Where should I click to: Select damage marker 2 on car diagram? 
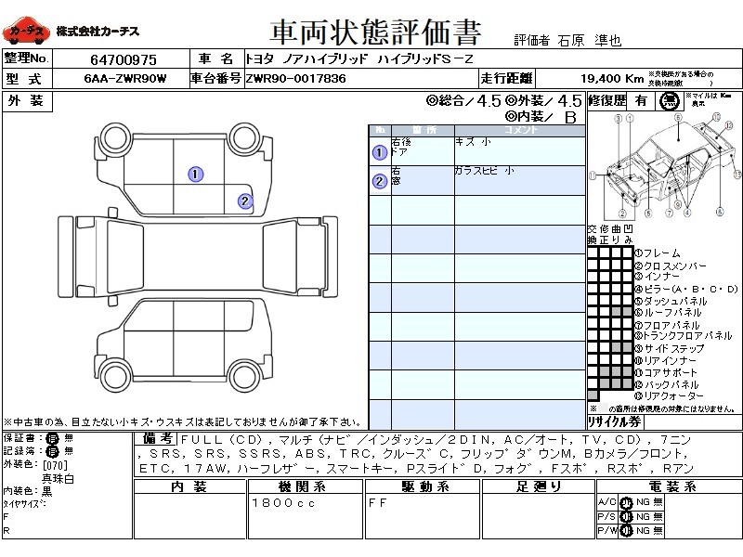(245, 201)
